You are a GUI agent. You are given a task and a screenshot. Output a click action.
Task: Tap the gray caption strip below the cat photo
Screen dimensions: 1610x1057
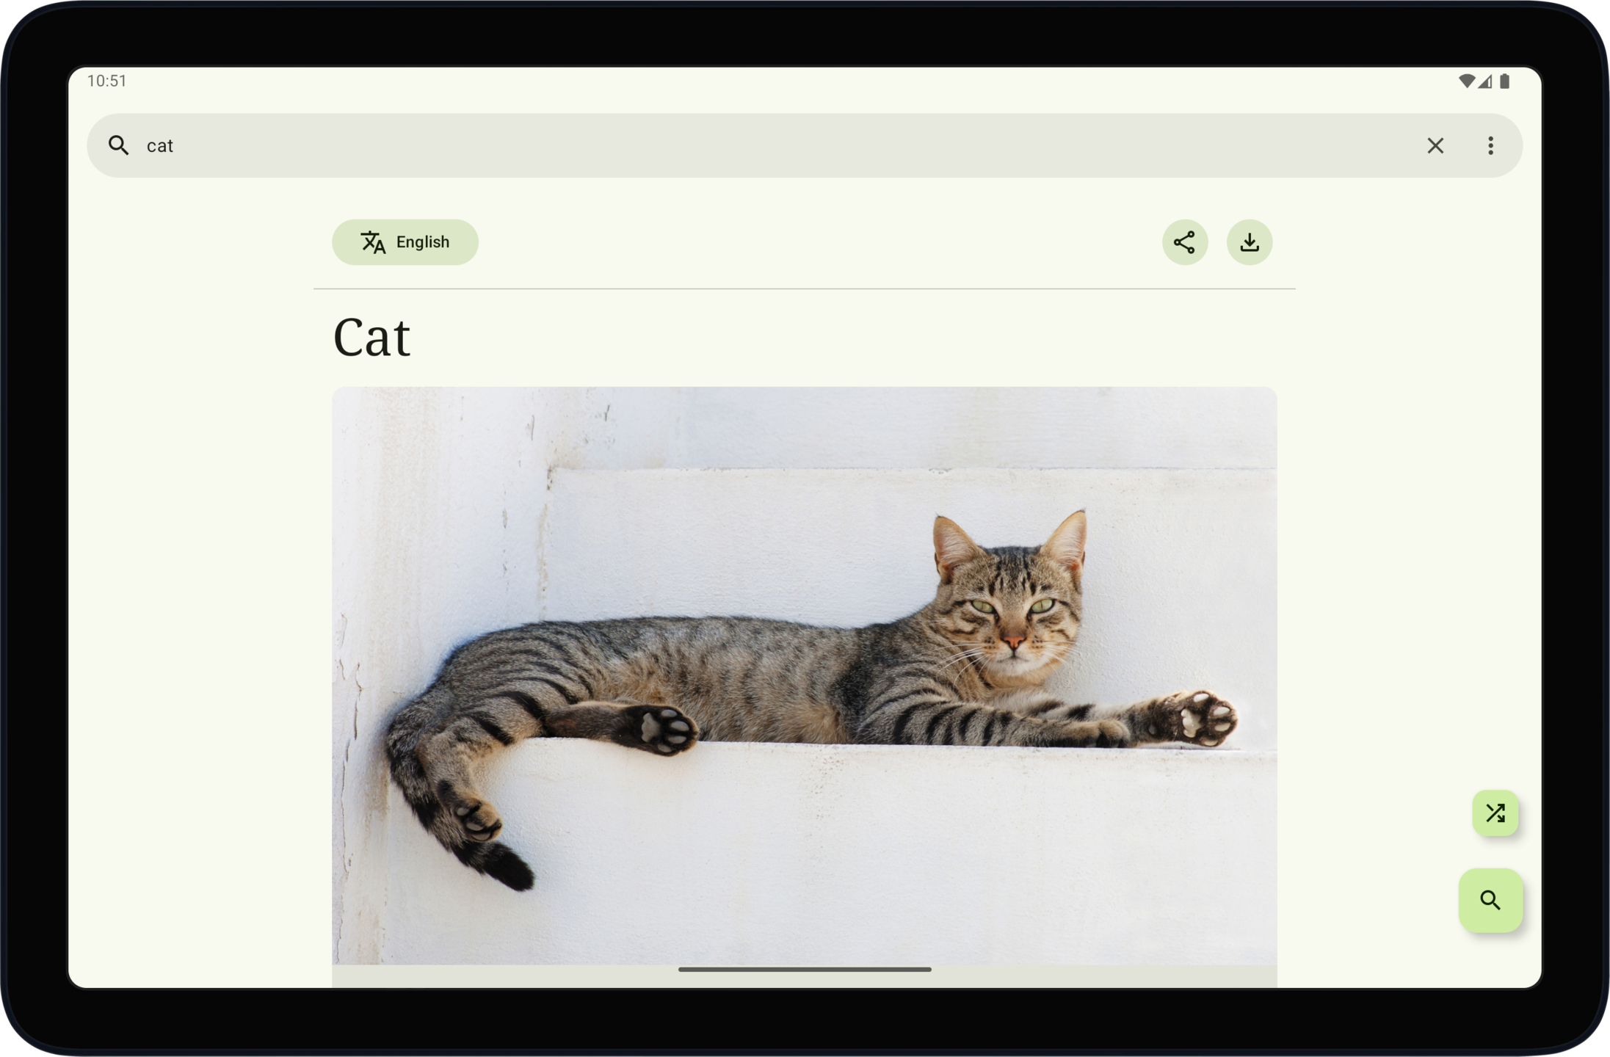click(x=514, y=977)
